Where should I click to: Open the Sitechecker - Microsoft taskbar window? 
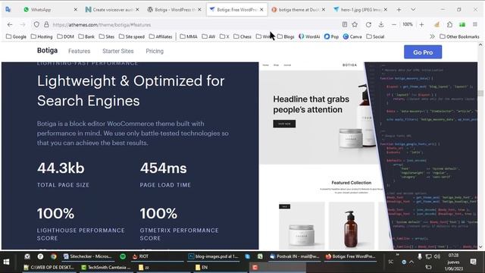point(87,256)
